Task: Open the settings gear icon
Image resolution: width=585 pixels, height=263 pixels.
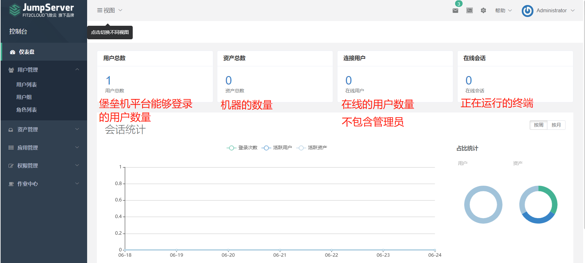Action: pyautogui.click(x=483, y=10)
